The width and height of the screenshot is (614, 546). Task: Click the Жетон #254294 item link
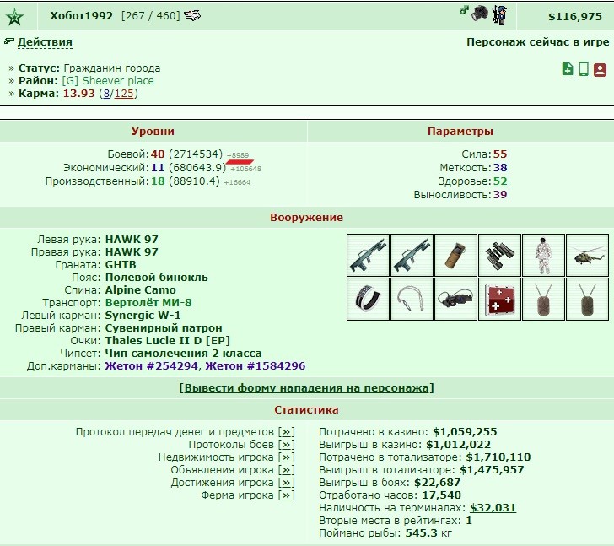(151, 365)
